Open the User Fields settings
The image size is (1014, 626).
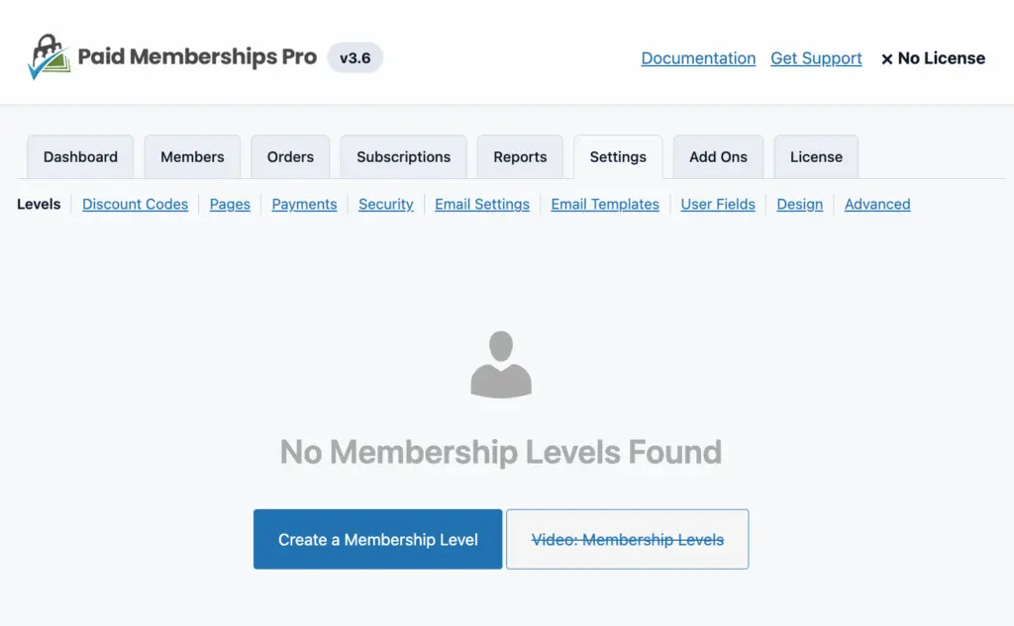click(718, 204)
